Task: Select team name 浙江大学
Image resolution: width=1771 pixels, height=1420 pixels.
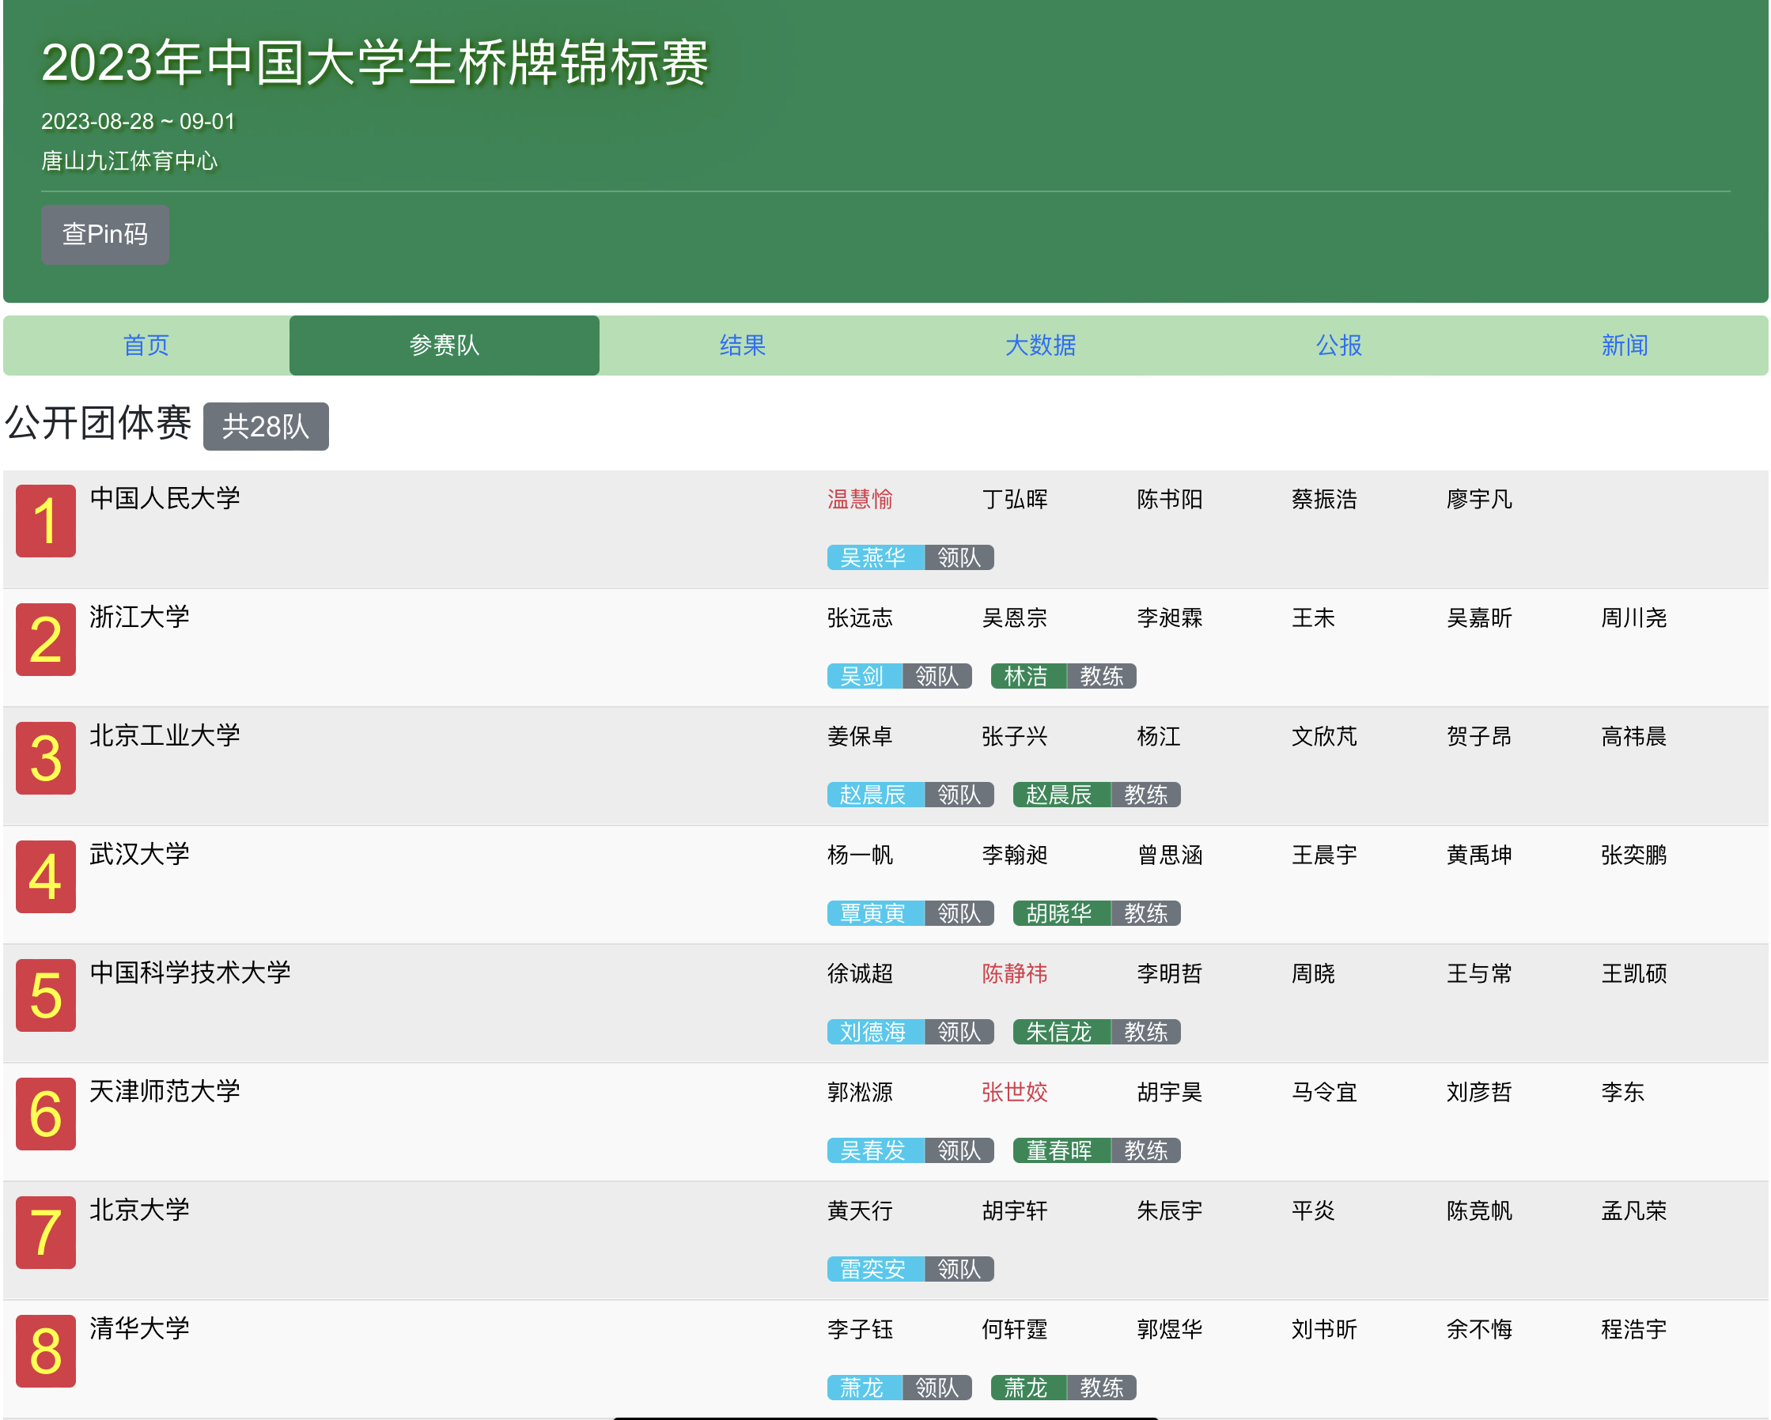Action: (x=140, y=617)
